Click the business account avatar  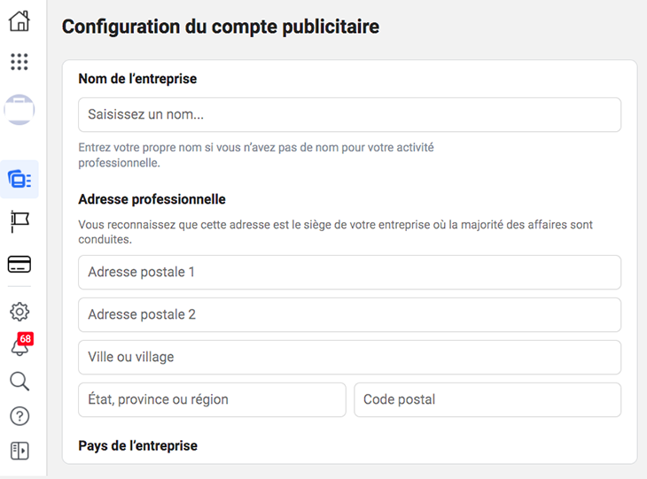[19, 111]
